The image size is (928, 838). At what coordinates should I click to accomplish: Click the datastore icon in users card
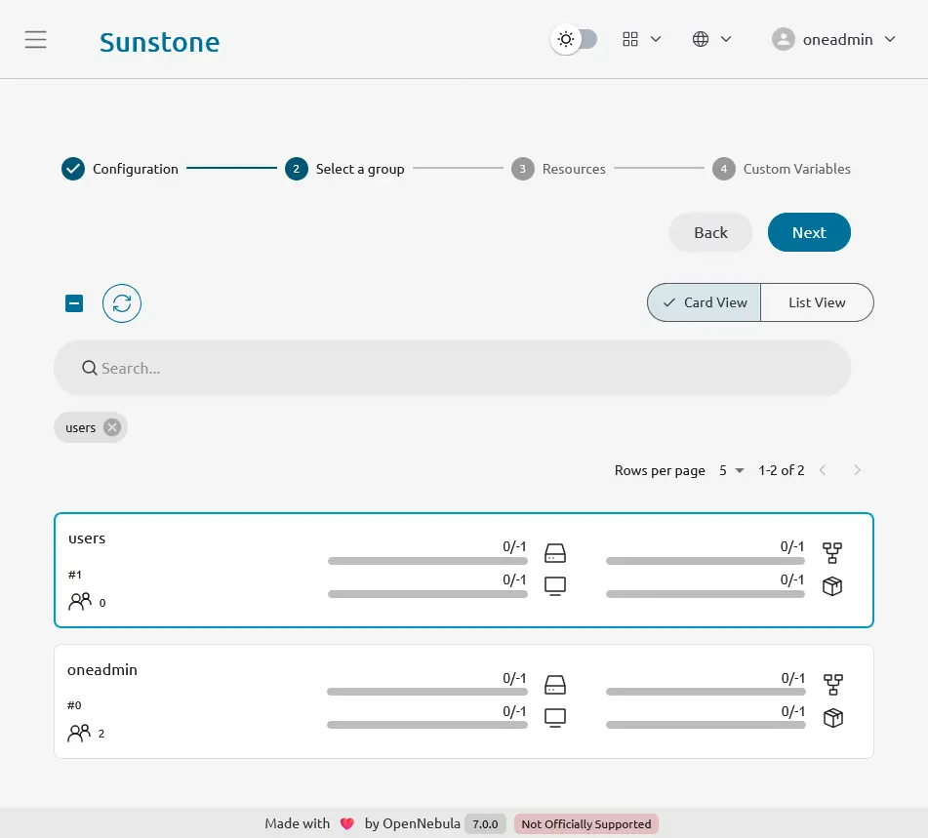[555, 553]
